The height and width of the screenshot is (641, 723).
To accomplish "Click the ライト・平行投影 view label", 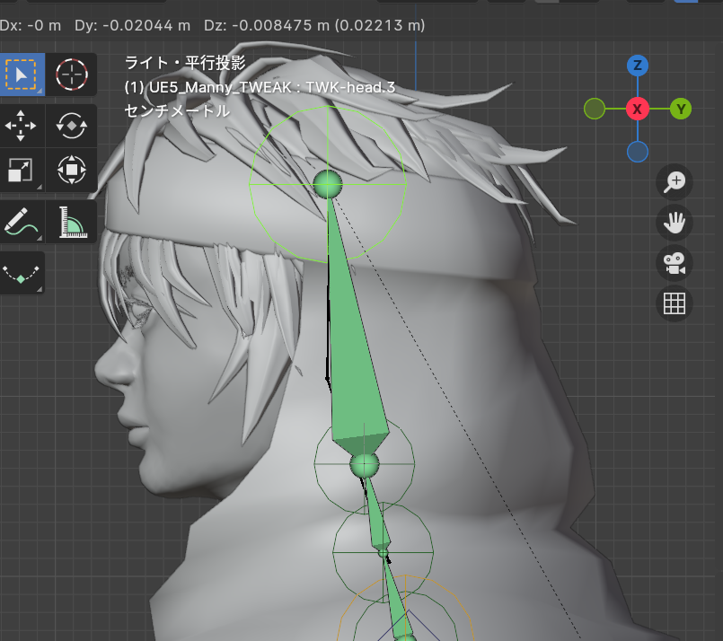I will pos(185,63).
